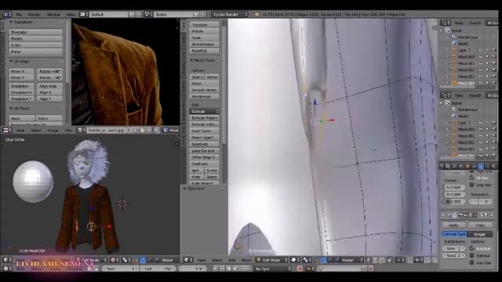The image size is (502, 282).
Task: Click the Weld button in UV Tools
Action: tap(22, 118)
